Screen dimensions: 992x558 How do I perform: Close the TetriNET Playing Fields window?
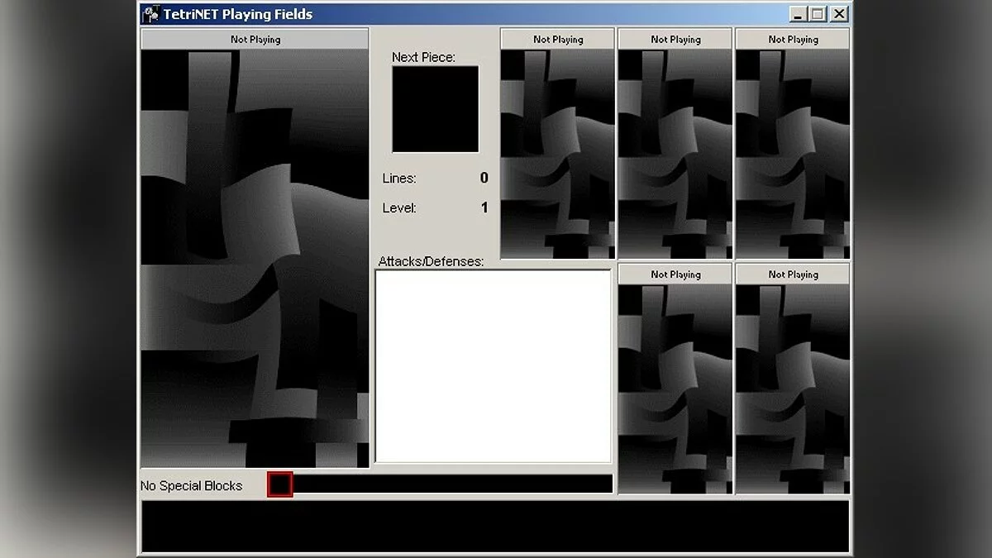pos(838,14)
